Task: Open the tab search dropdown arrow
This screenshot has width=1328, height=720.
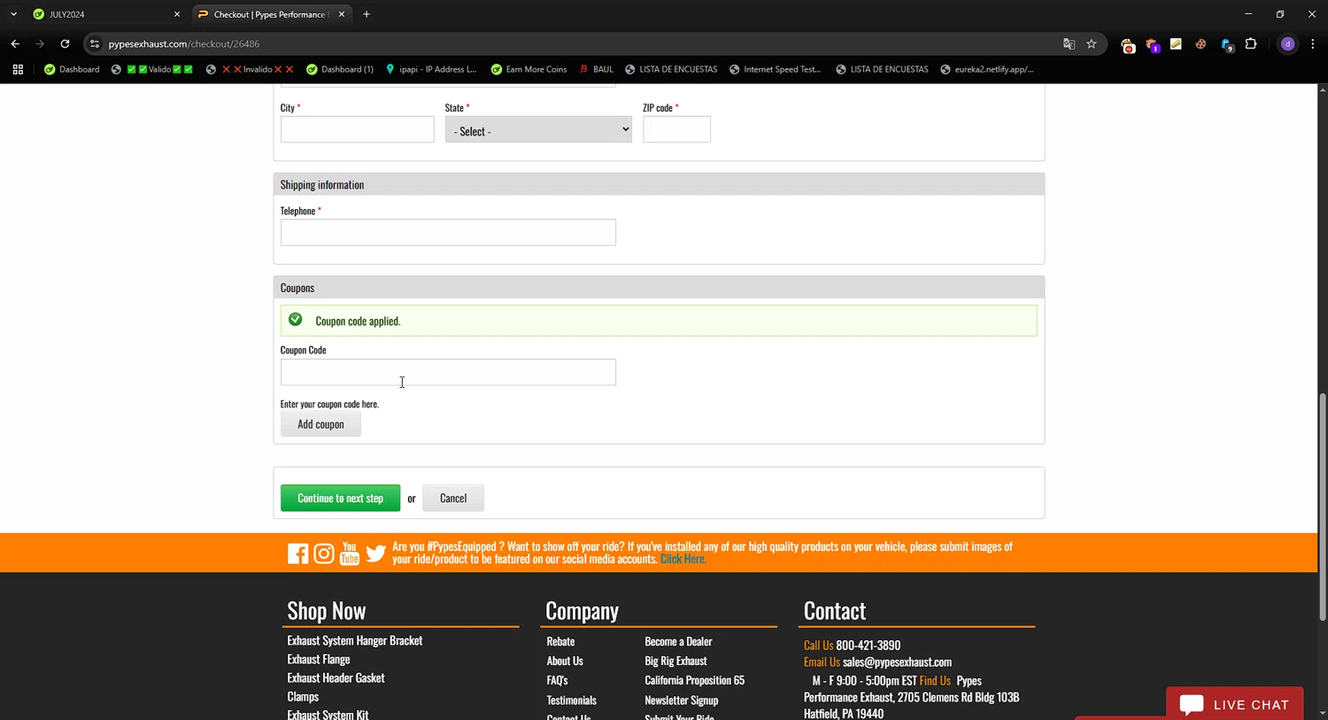Action: [x=13, y=14]
